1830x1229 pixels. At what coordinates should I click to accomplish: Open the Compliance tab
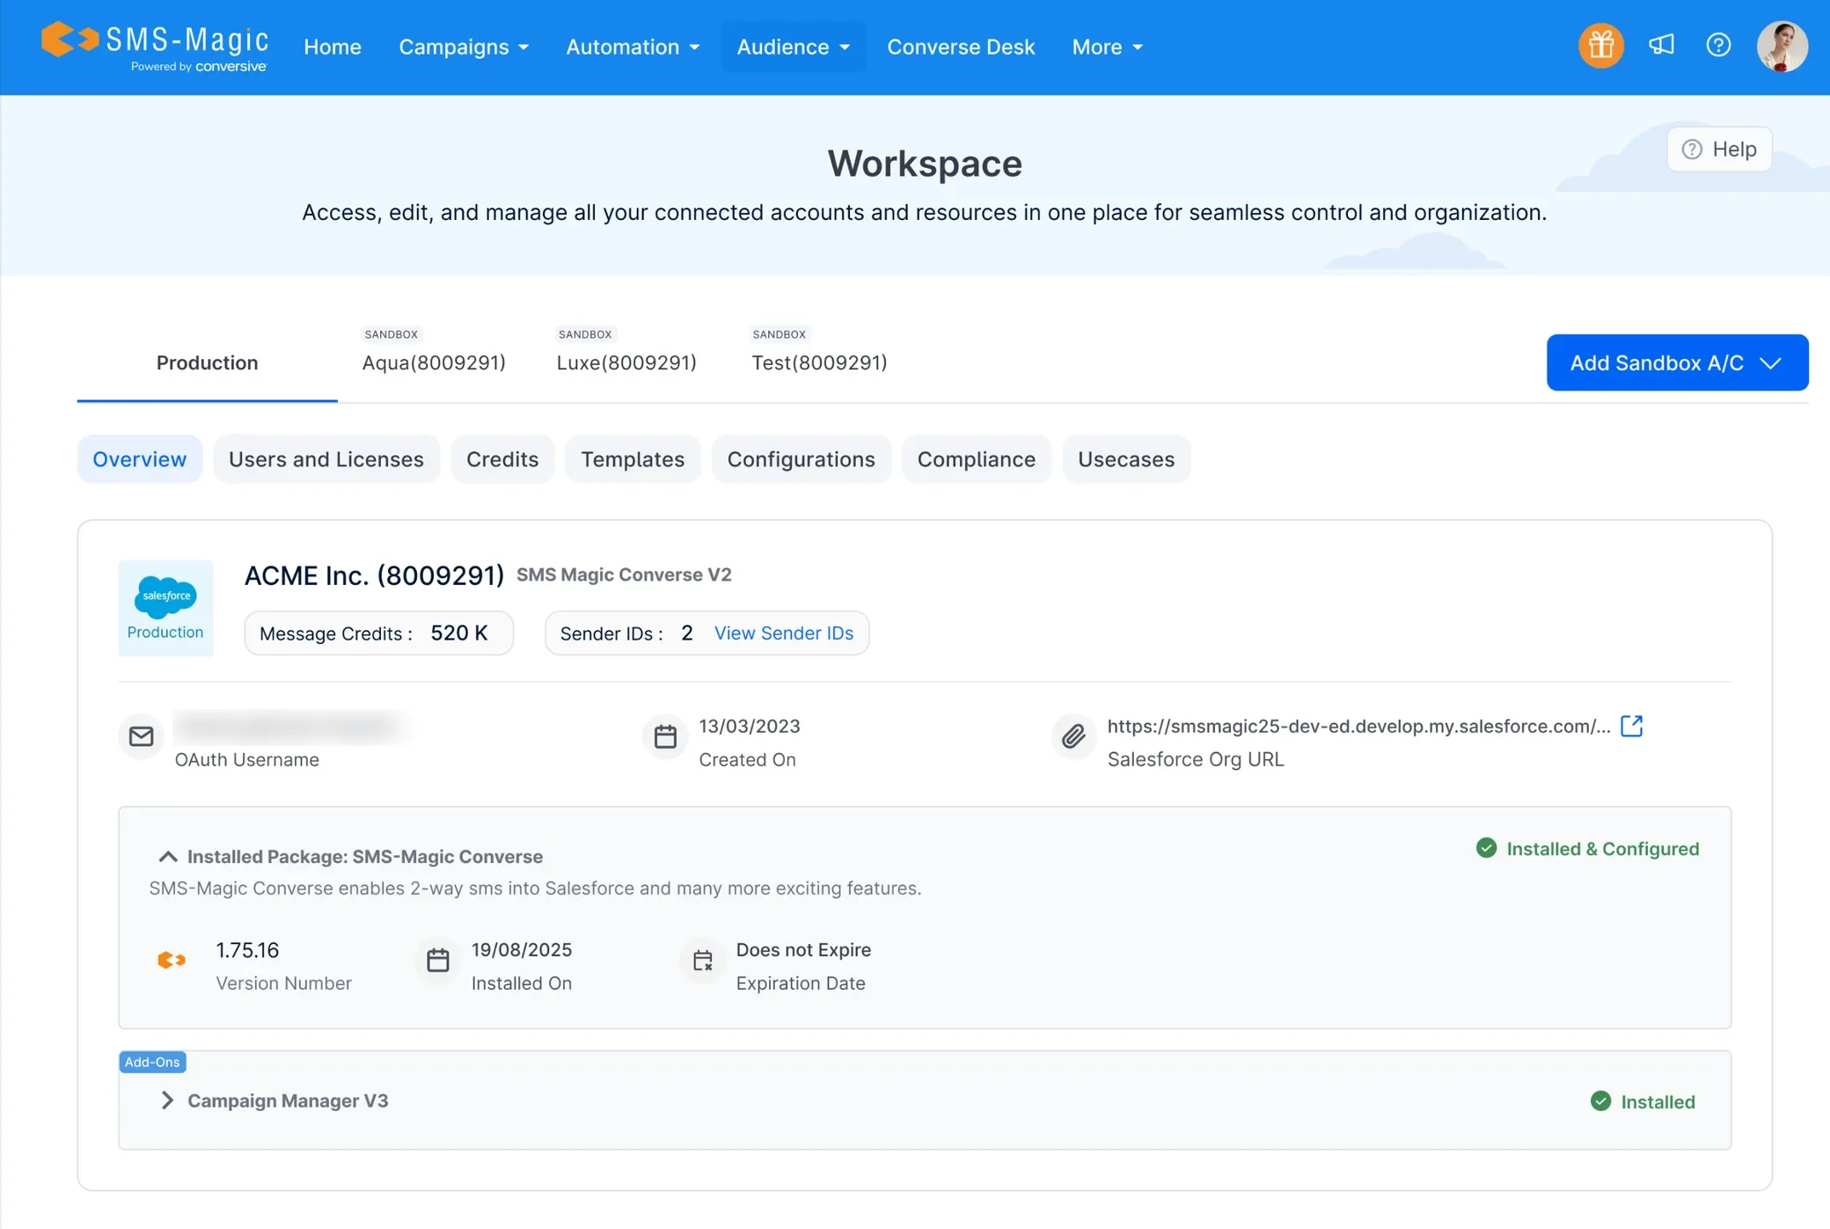976,459
